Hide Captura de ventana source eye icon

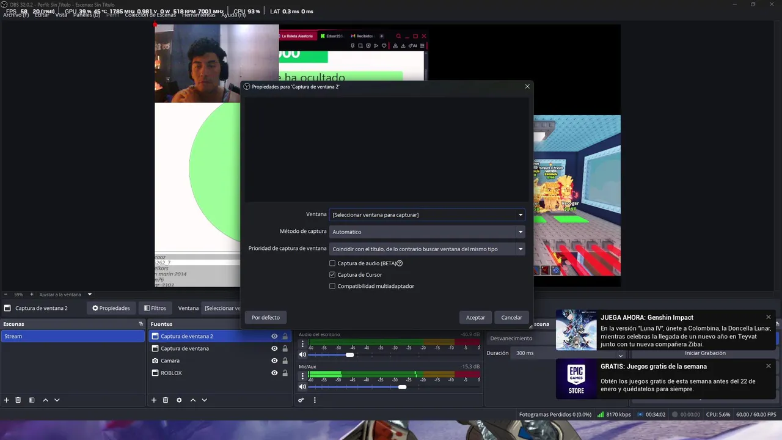pos(274,348)
